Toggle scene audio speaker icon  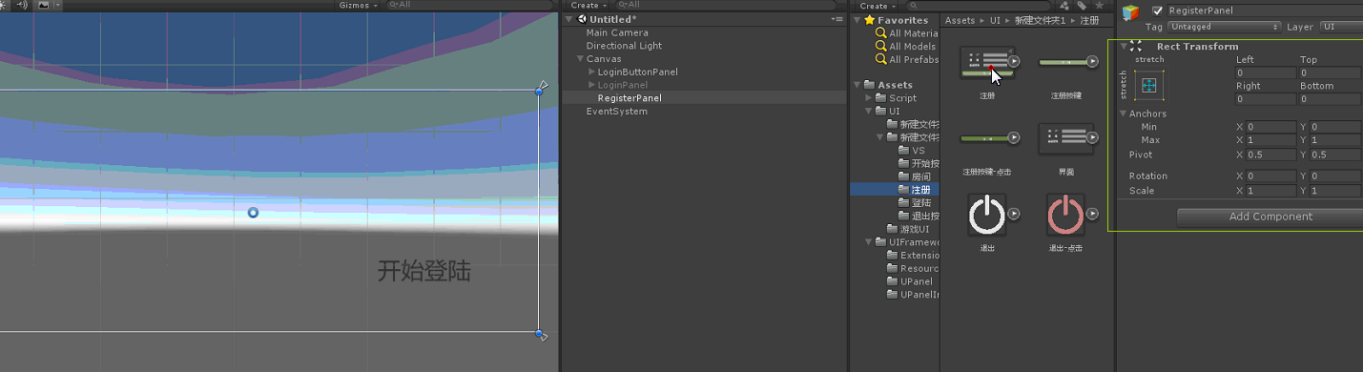[22, 5]
